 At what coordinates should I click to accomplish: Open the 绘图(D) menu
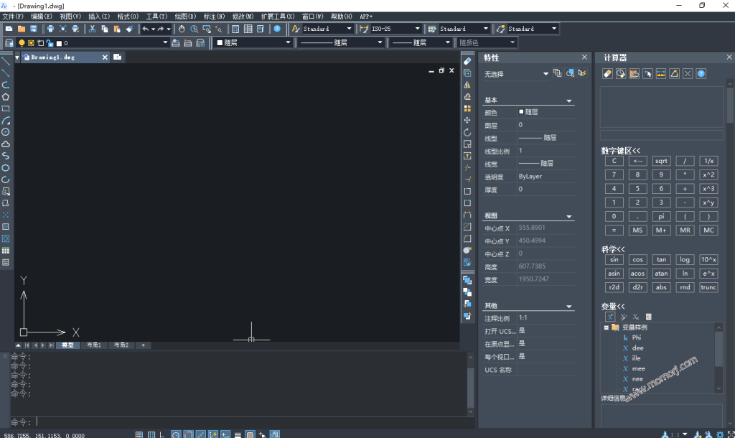click(185, 16)
